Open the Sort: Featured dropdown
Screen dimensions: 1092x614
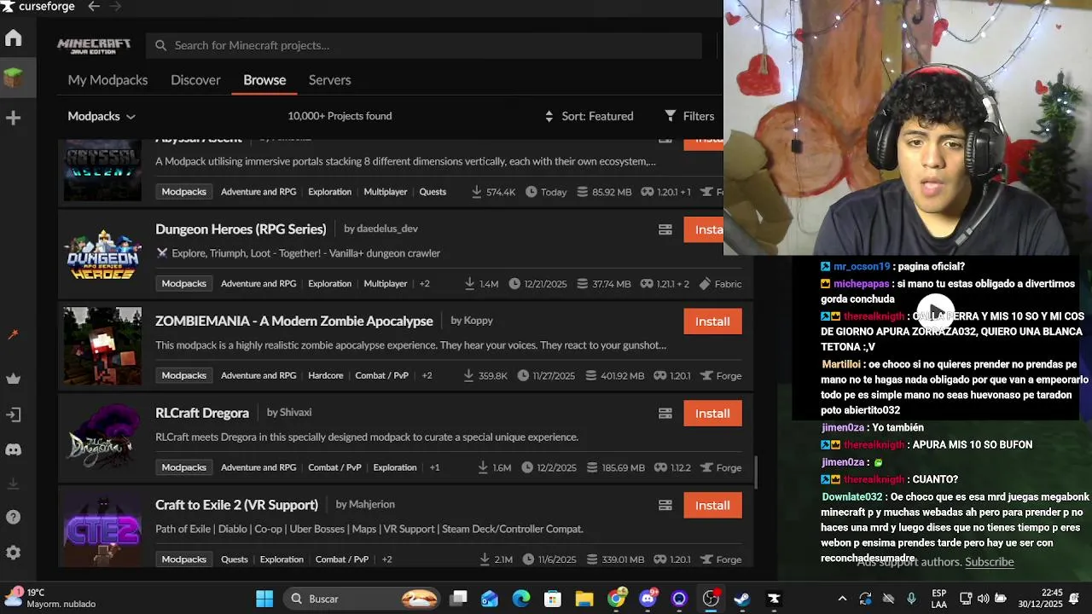(589, 116)
